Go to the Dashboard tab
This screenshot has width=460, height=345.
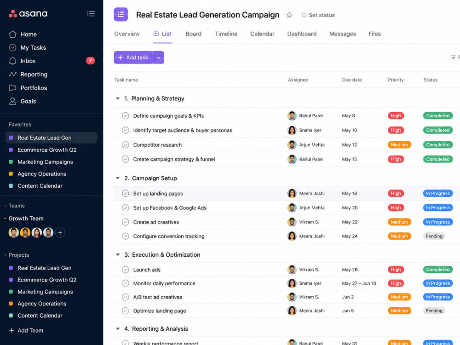click(x=302, y=34)
